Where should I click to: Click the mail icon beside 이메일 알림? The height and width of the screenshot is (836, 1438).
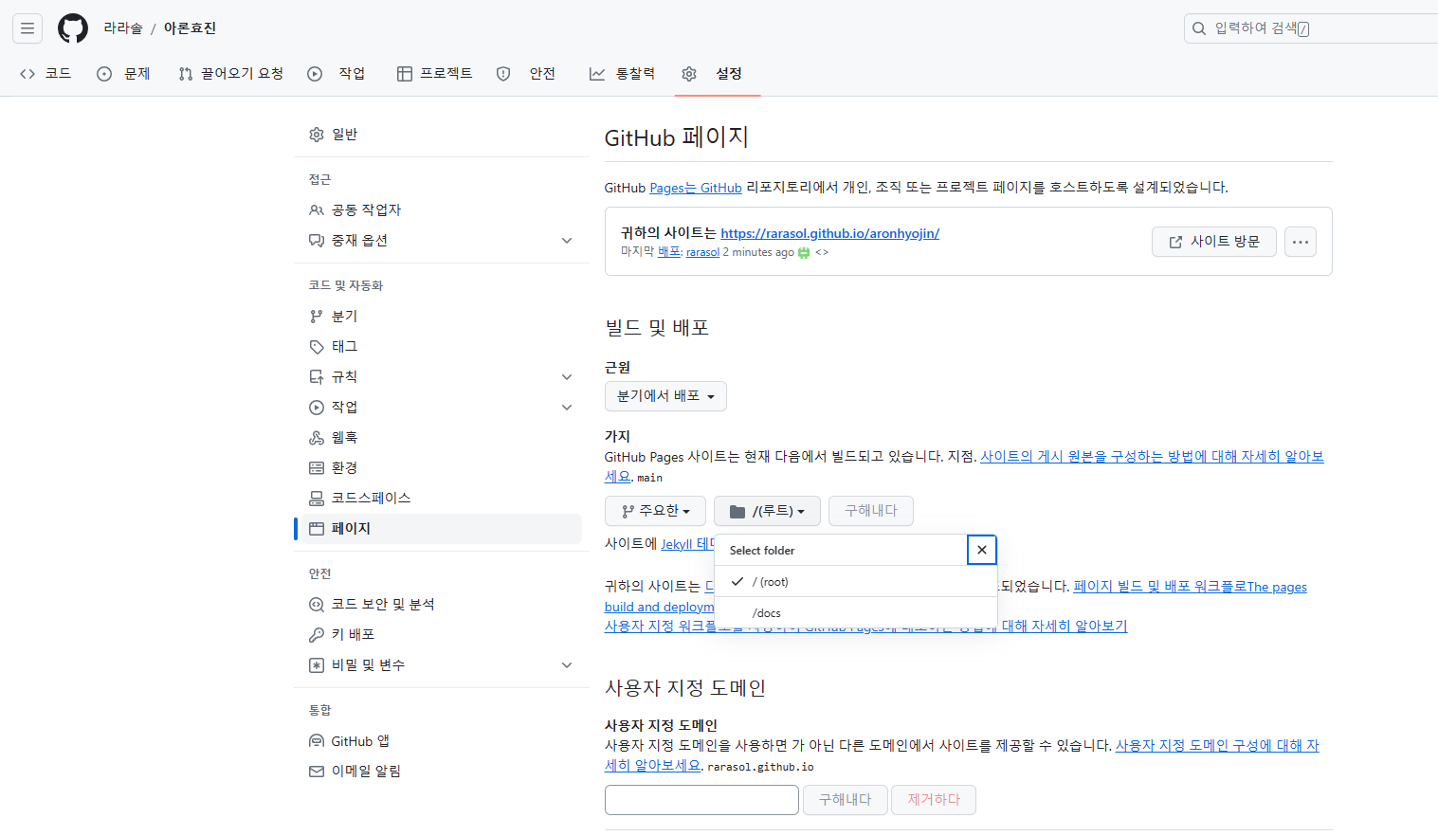coord(317,772)
